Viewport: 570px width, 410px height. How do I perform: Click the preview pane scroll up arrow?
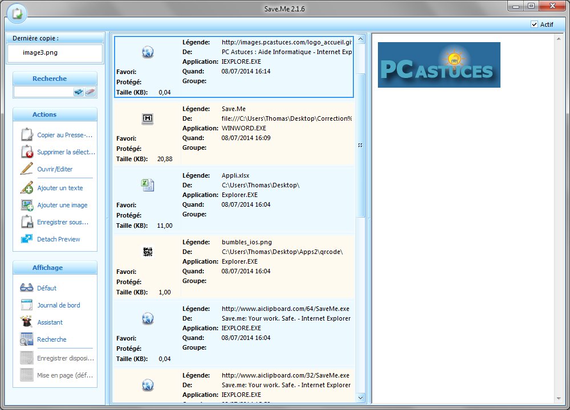pos(559,39)
